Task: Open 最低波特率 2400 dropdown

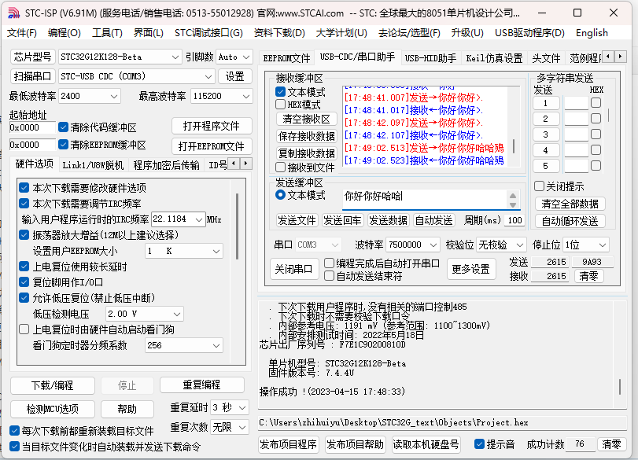Action: tap(89, 97)
